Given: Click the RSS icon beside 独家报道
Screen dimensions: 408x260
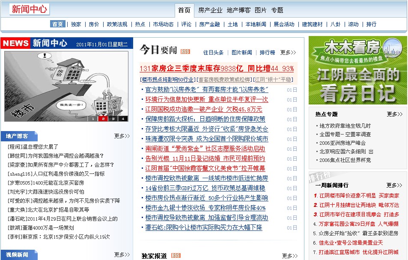Looking at the screenshot, I should click(x=176, y=256).
